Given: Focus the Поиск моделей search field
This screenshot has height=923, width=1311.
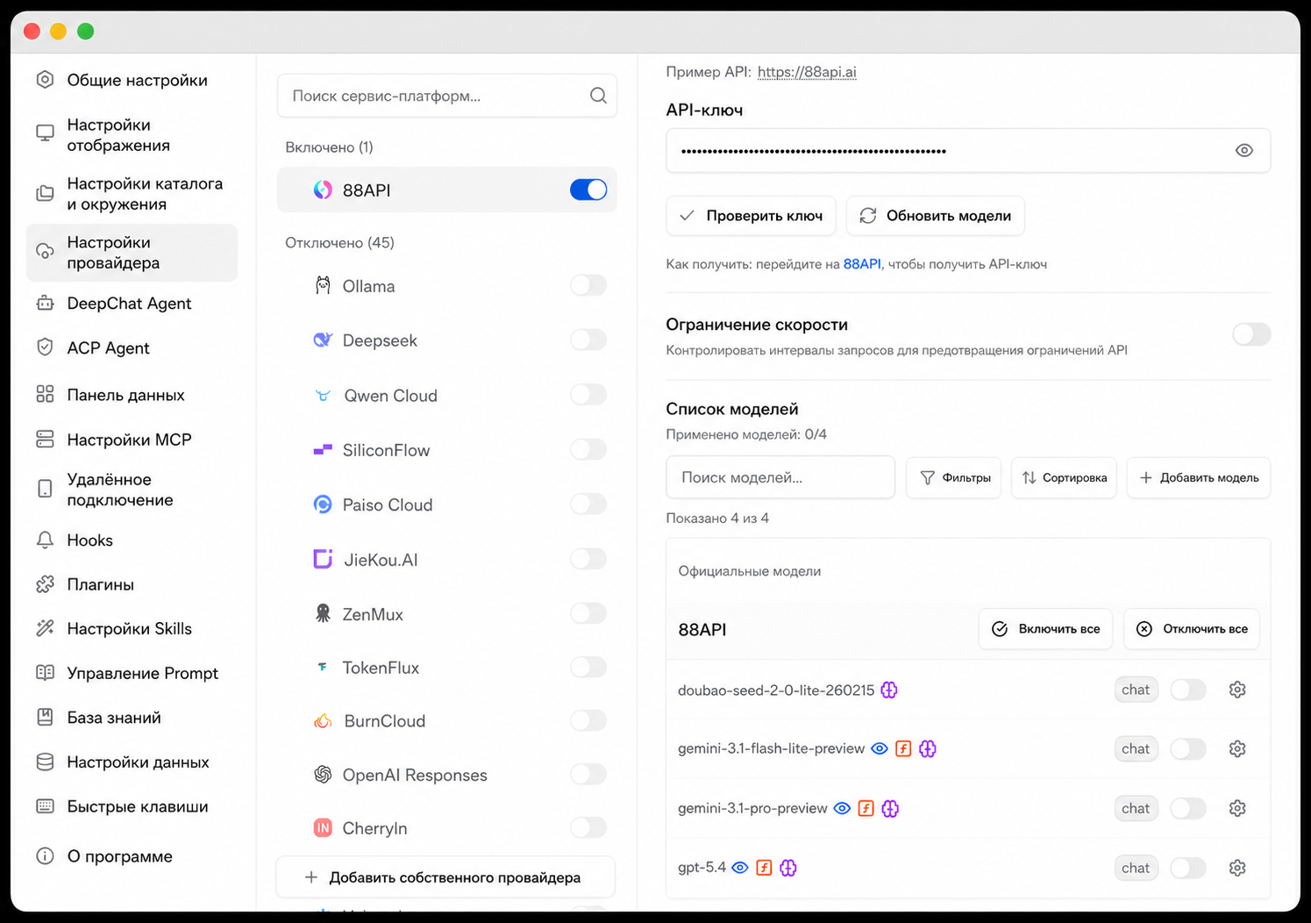Looking at the screenshot, I should [780, 477].
